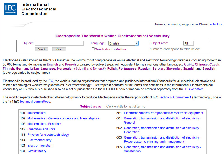The width and height of the screenshot is (224, 154).
Task: Open Electrochemistry subject area
Action: 39,140
